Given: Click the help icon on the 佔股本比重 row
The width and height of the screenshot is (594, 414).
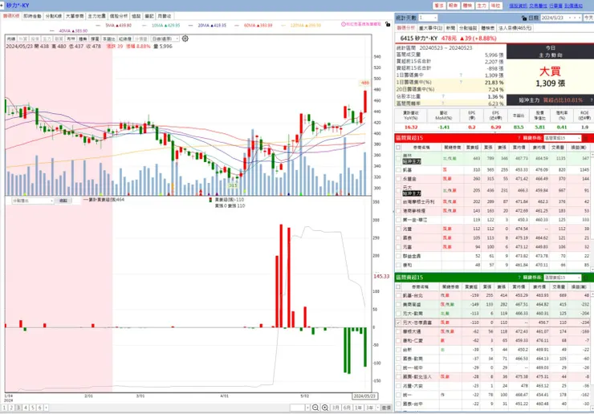Looking at the screenshot, I should (x=442, y=96).
